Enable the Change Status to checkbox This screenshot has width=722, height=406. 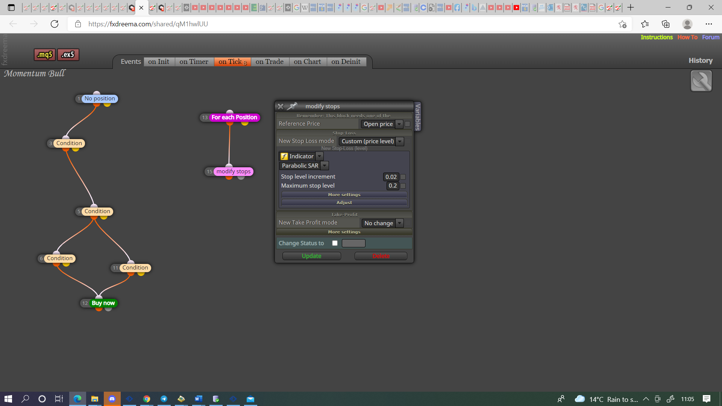point(335,243)
